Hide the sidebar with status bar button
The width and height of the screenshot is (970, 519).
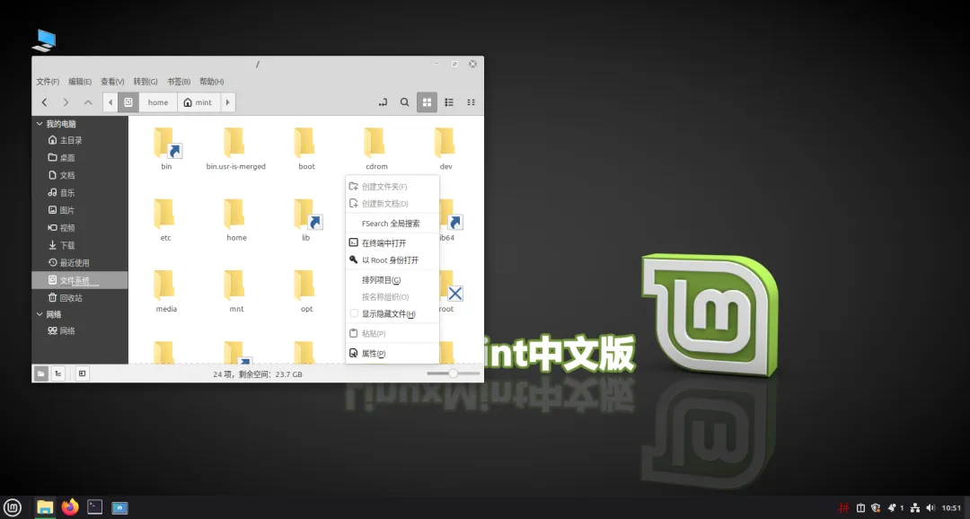(x=82, y=374)
